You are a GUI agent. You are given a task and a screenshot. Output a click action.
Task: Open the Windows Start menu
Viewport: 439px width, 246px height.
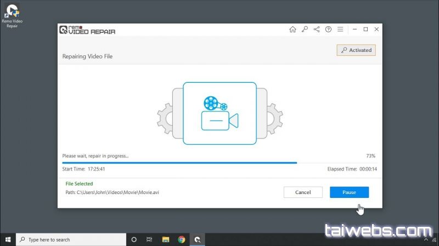pos(8,239)
